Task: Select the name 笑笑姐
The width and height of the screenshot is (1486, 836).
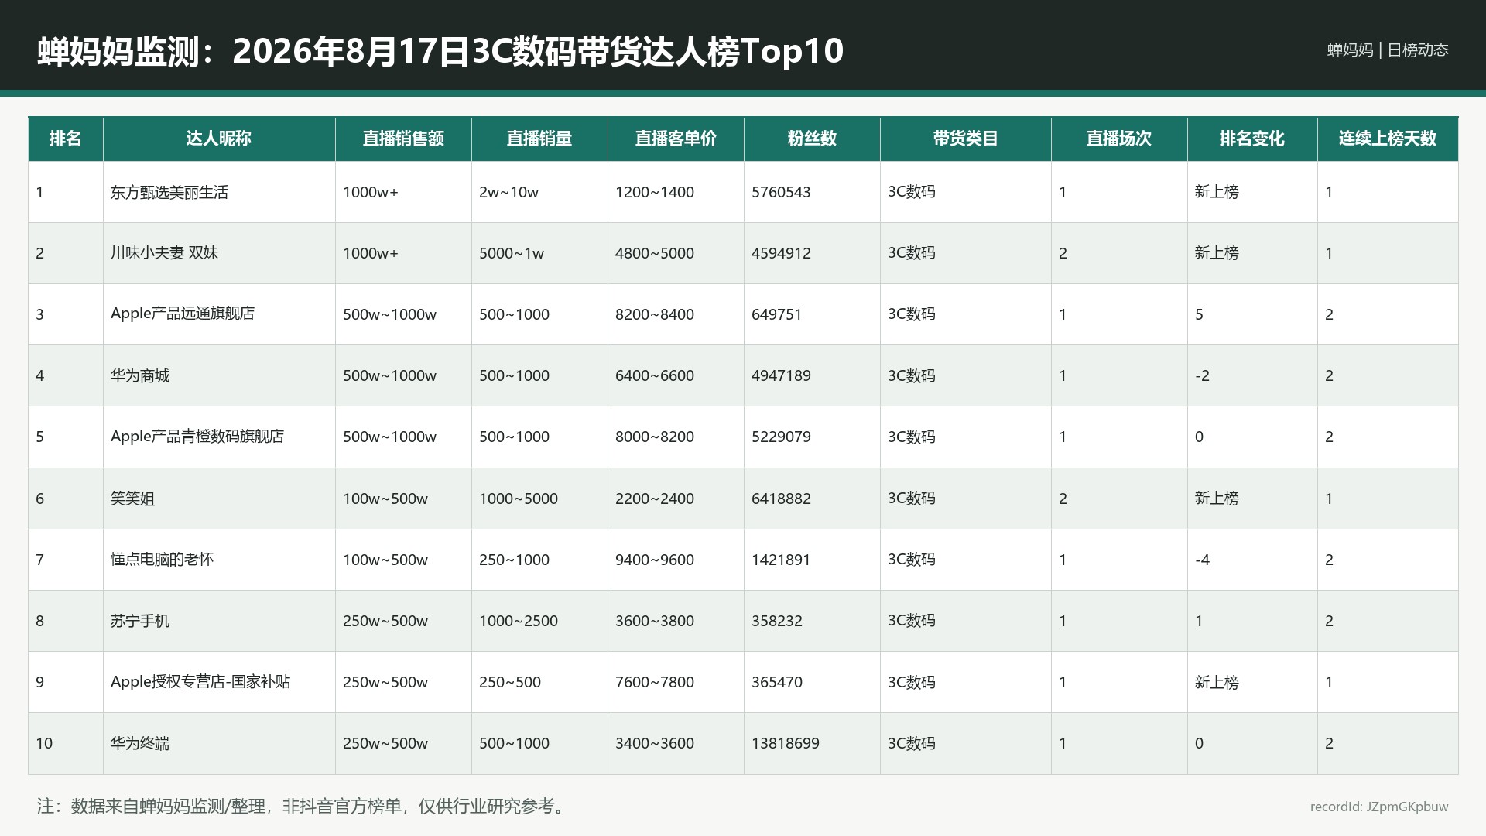Action: pos(132,499)
